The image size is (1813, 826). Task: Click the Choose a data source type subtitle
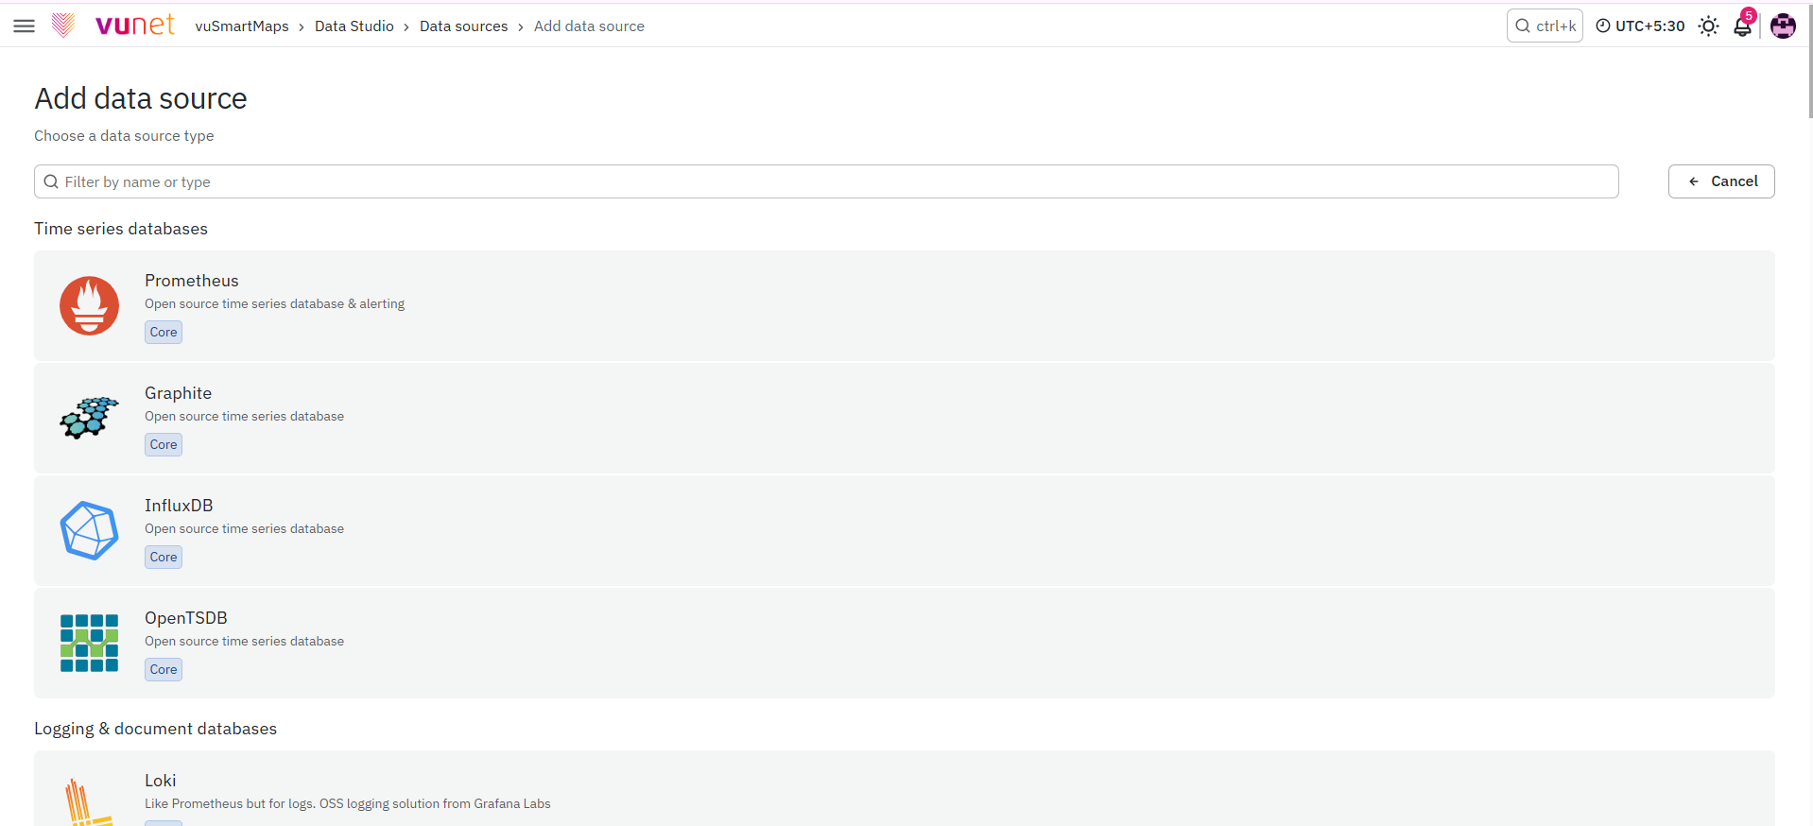pyautogui.click(x=124, y=136)
